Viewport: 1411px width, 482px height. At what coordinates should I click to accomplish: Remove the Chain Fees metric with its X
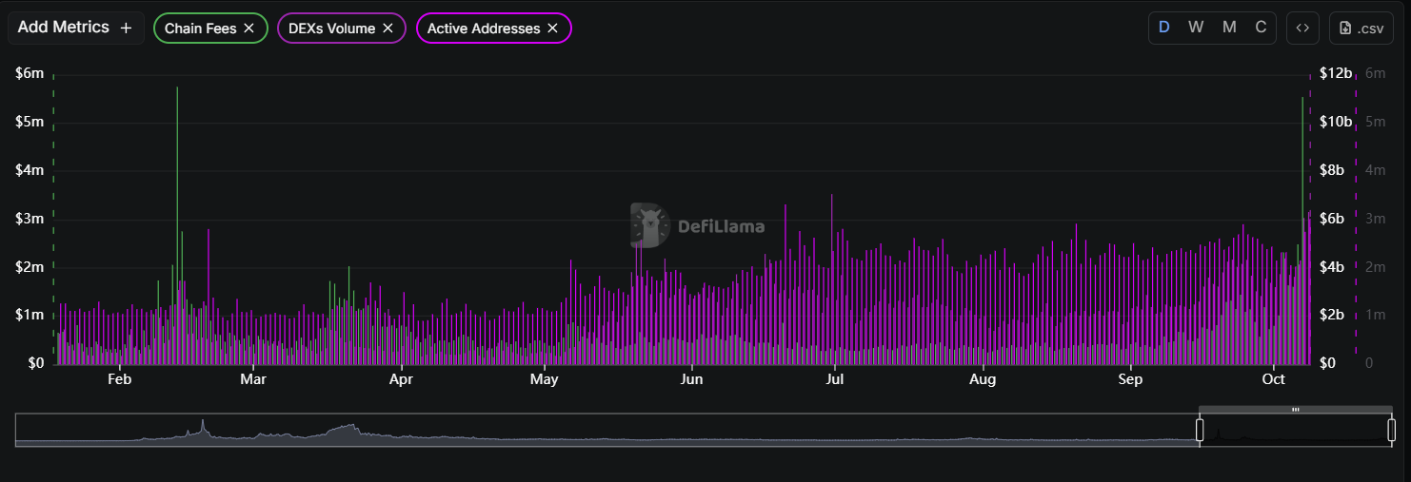click(x=249, y=29)
